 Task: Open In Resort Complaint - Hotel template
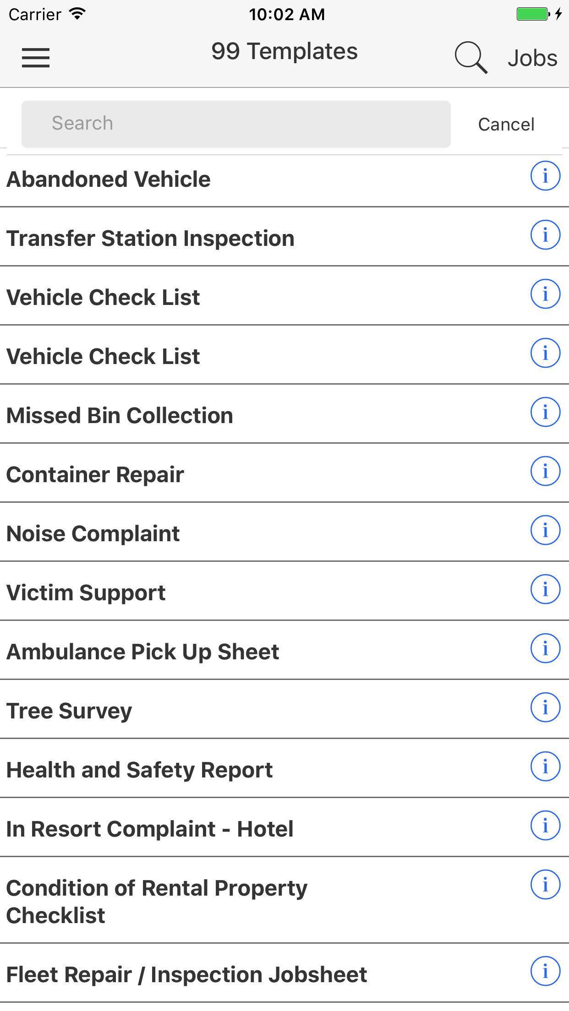click(x=150, y=829)
